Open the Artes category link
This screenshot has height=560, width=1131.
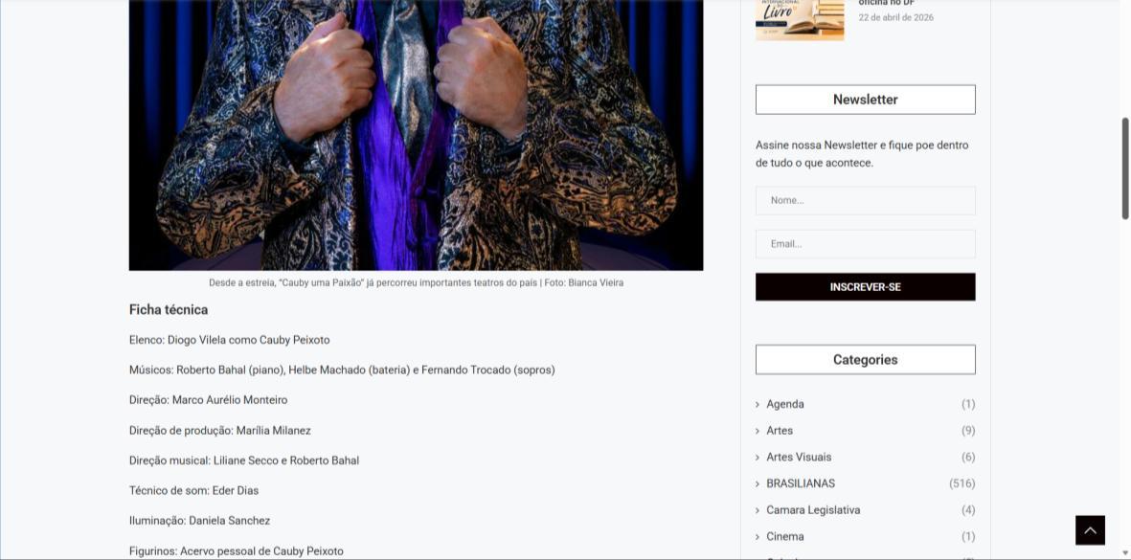779,431
